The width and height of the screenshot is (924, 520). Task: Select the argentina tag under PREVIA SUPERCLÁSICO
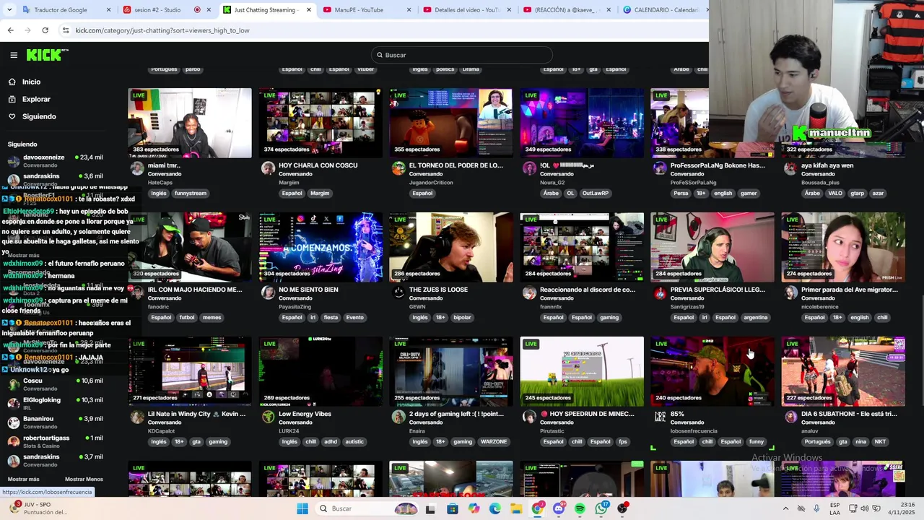point(755,317)
